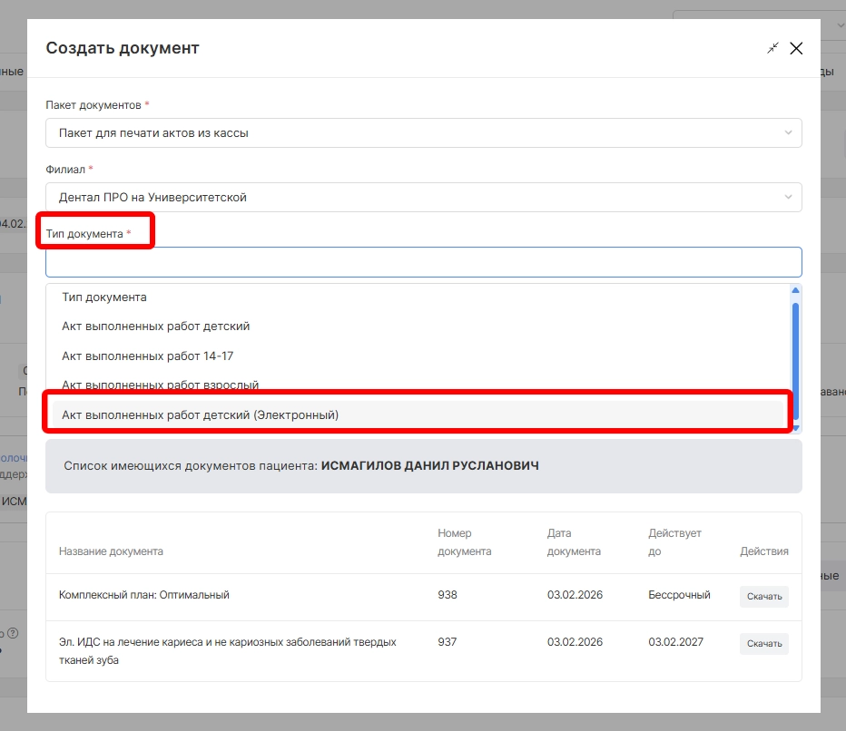Close the Создать документ dialog

point(796,48)
